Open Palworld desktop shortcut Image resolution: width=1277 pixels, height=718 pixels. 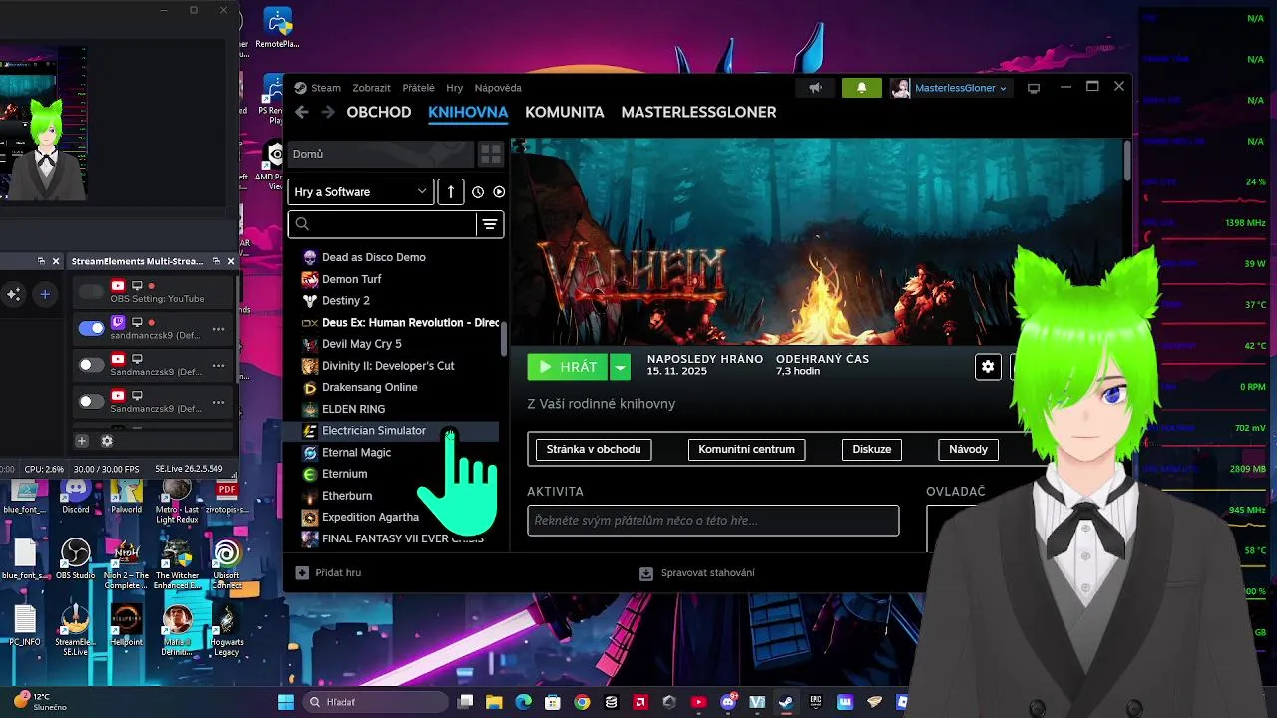126,496
